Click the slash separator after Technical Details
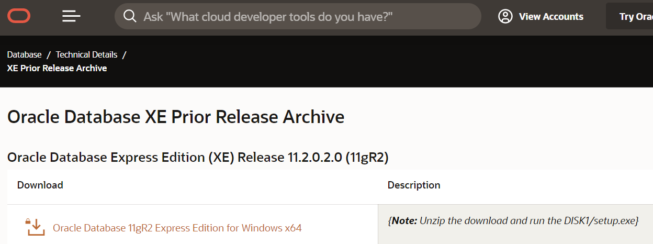The height and width of the screenshot is (244, 653). tap(125, 54)
